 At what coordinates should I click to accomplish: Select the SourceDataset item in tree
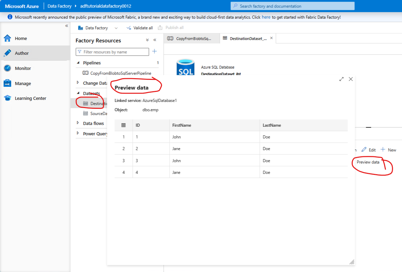95,113
